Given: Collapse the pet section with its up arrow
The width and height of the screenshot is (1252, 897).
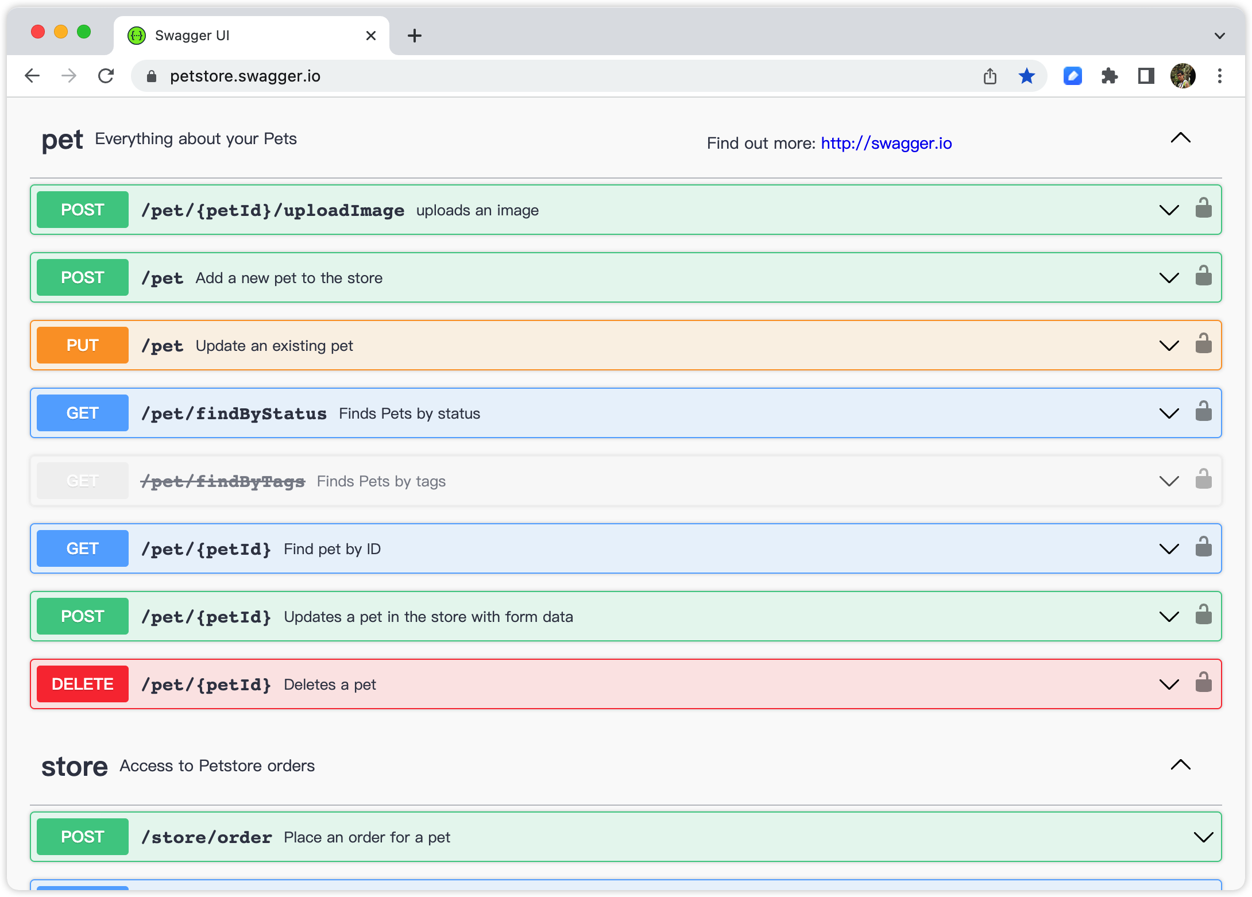Looking at the screenshot, I should (1181, 138).
